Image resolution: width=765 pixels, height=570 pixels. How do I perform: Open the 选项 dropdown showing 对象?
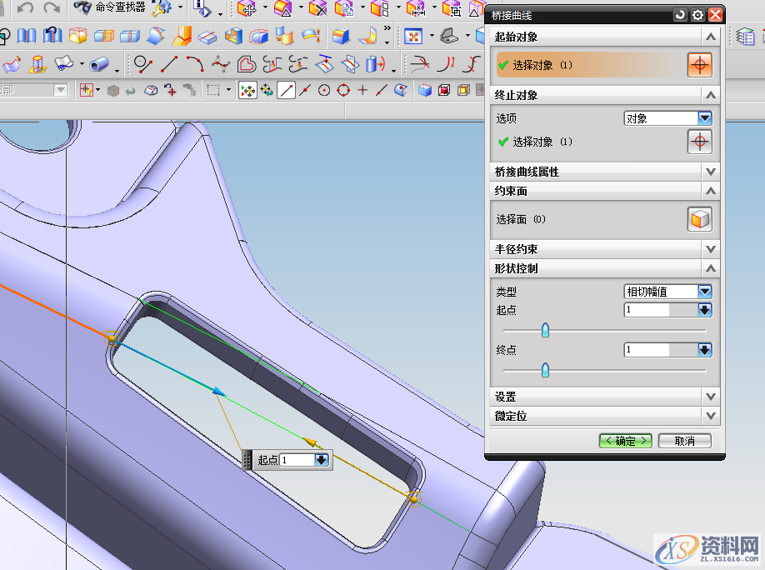[x=704, y=117]
